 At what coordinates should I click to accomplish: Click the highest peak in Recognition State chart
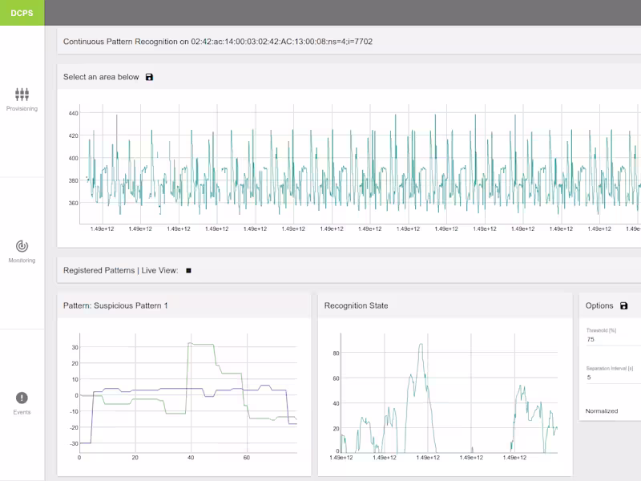click(x=420, y=345)
